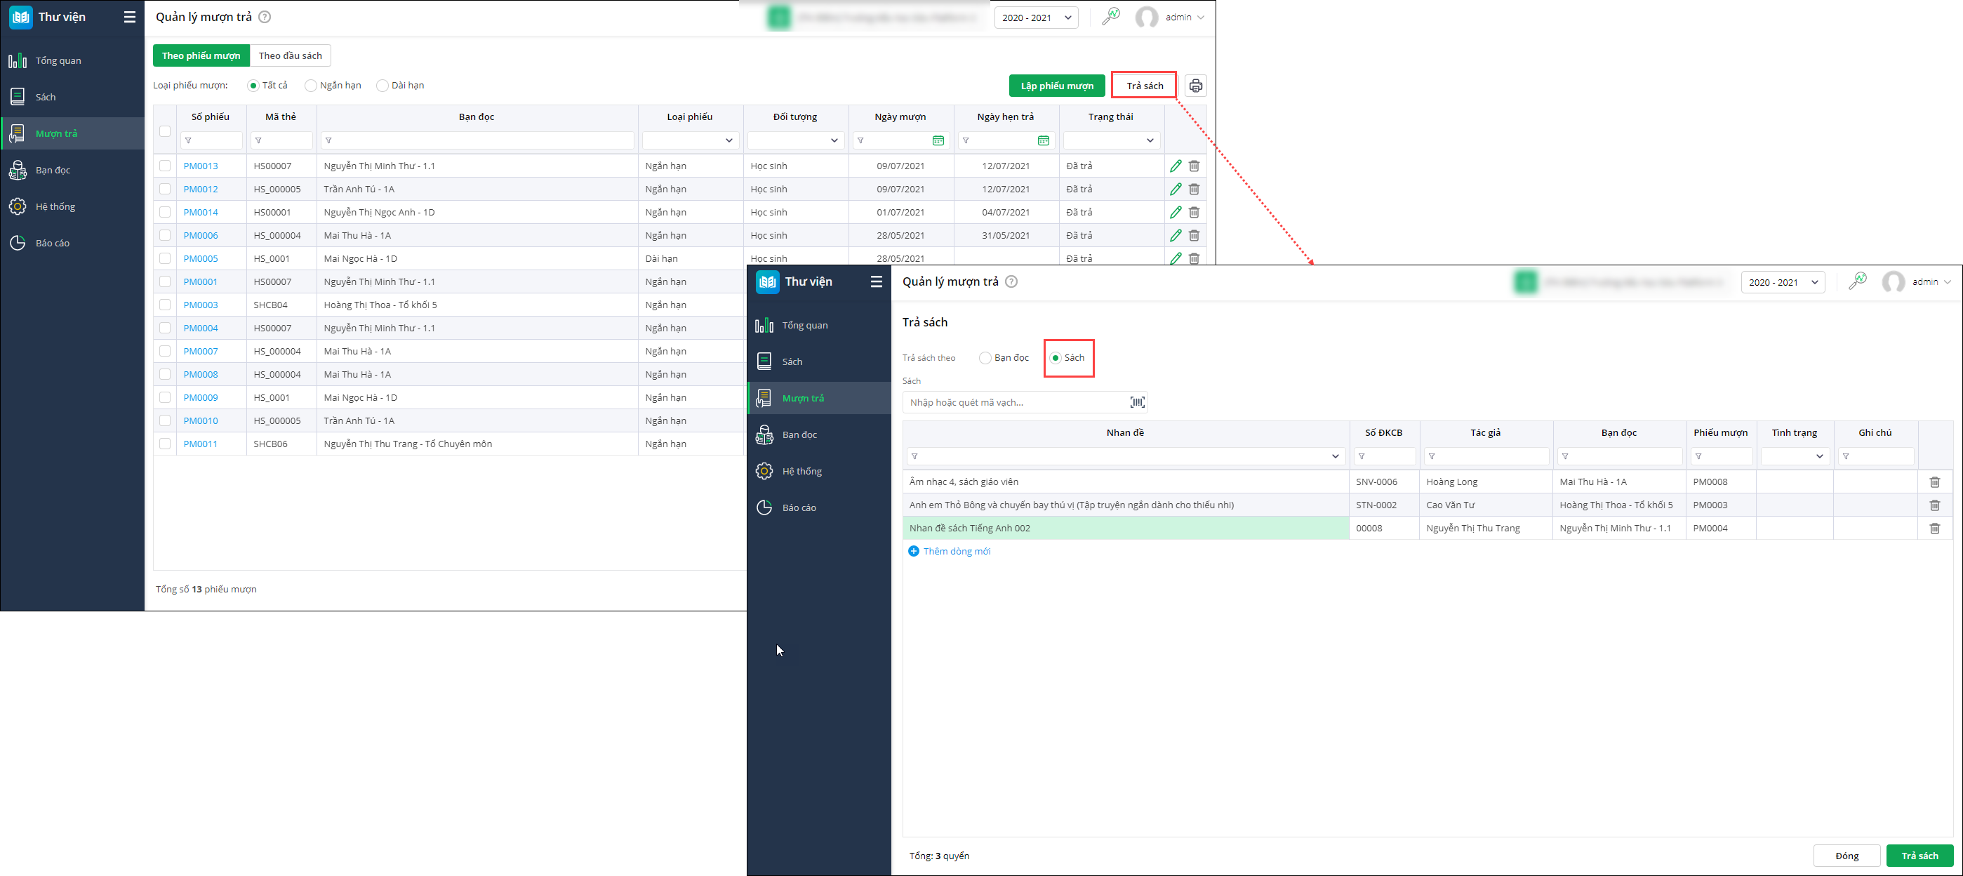Toggle the hamburger menu in left sidebar
The image size is (1963, 876).
click(x=130, y=17)
